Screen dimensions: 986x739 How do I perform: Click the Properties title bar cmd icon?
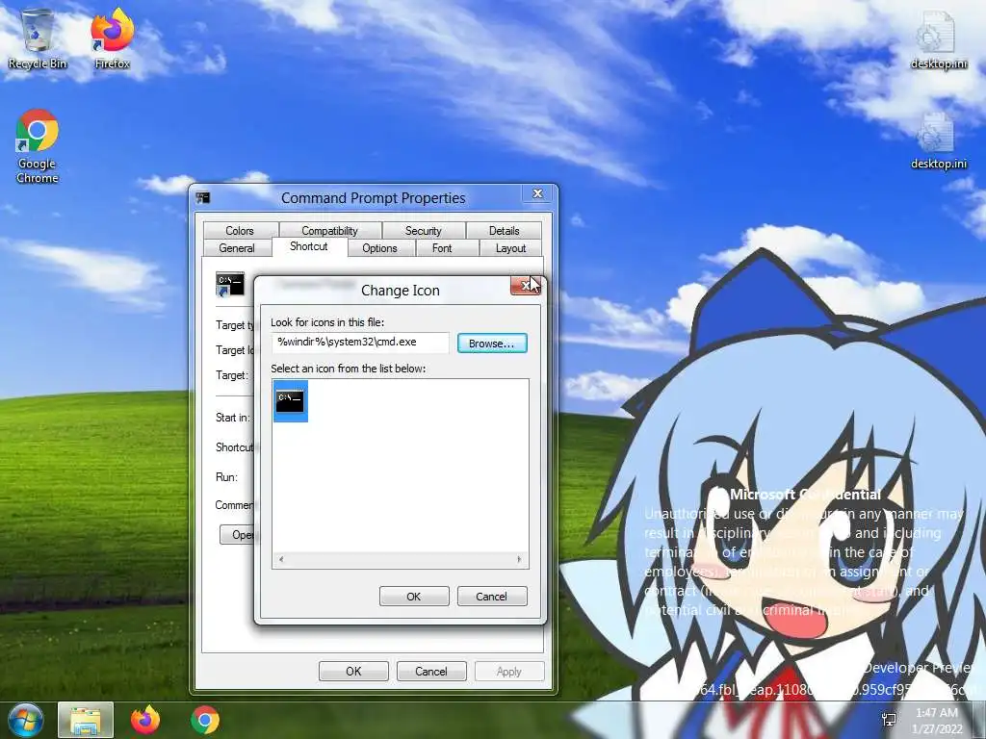pos(202,198)
